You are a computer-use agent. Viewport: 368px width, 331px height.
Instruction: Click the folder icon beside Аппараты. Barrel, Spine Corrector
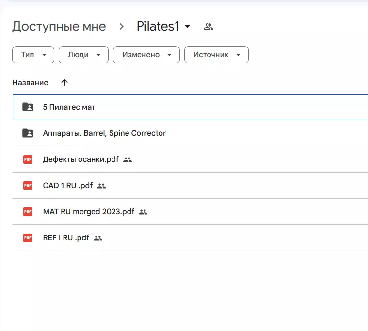28,133
